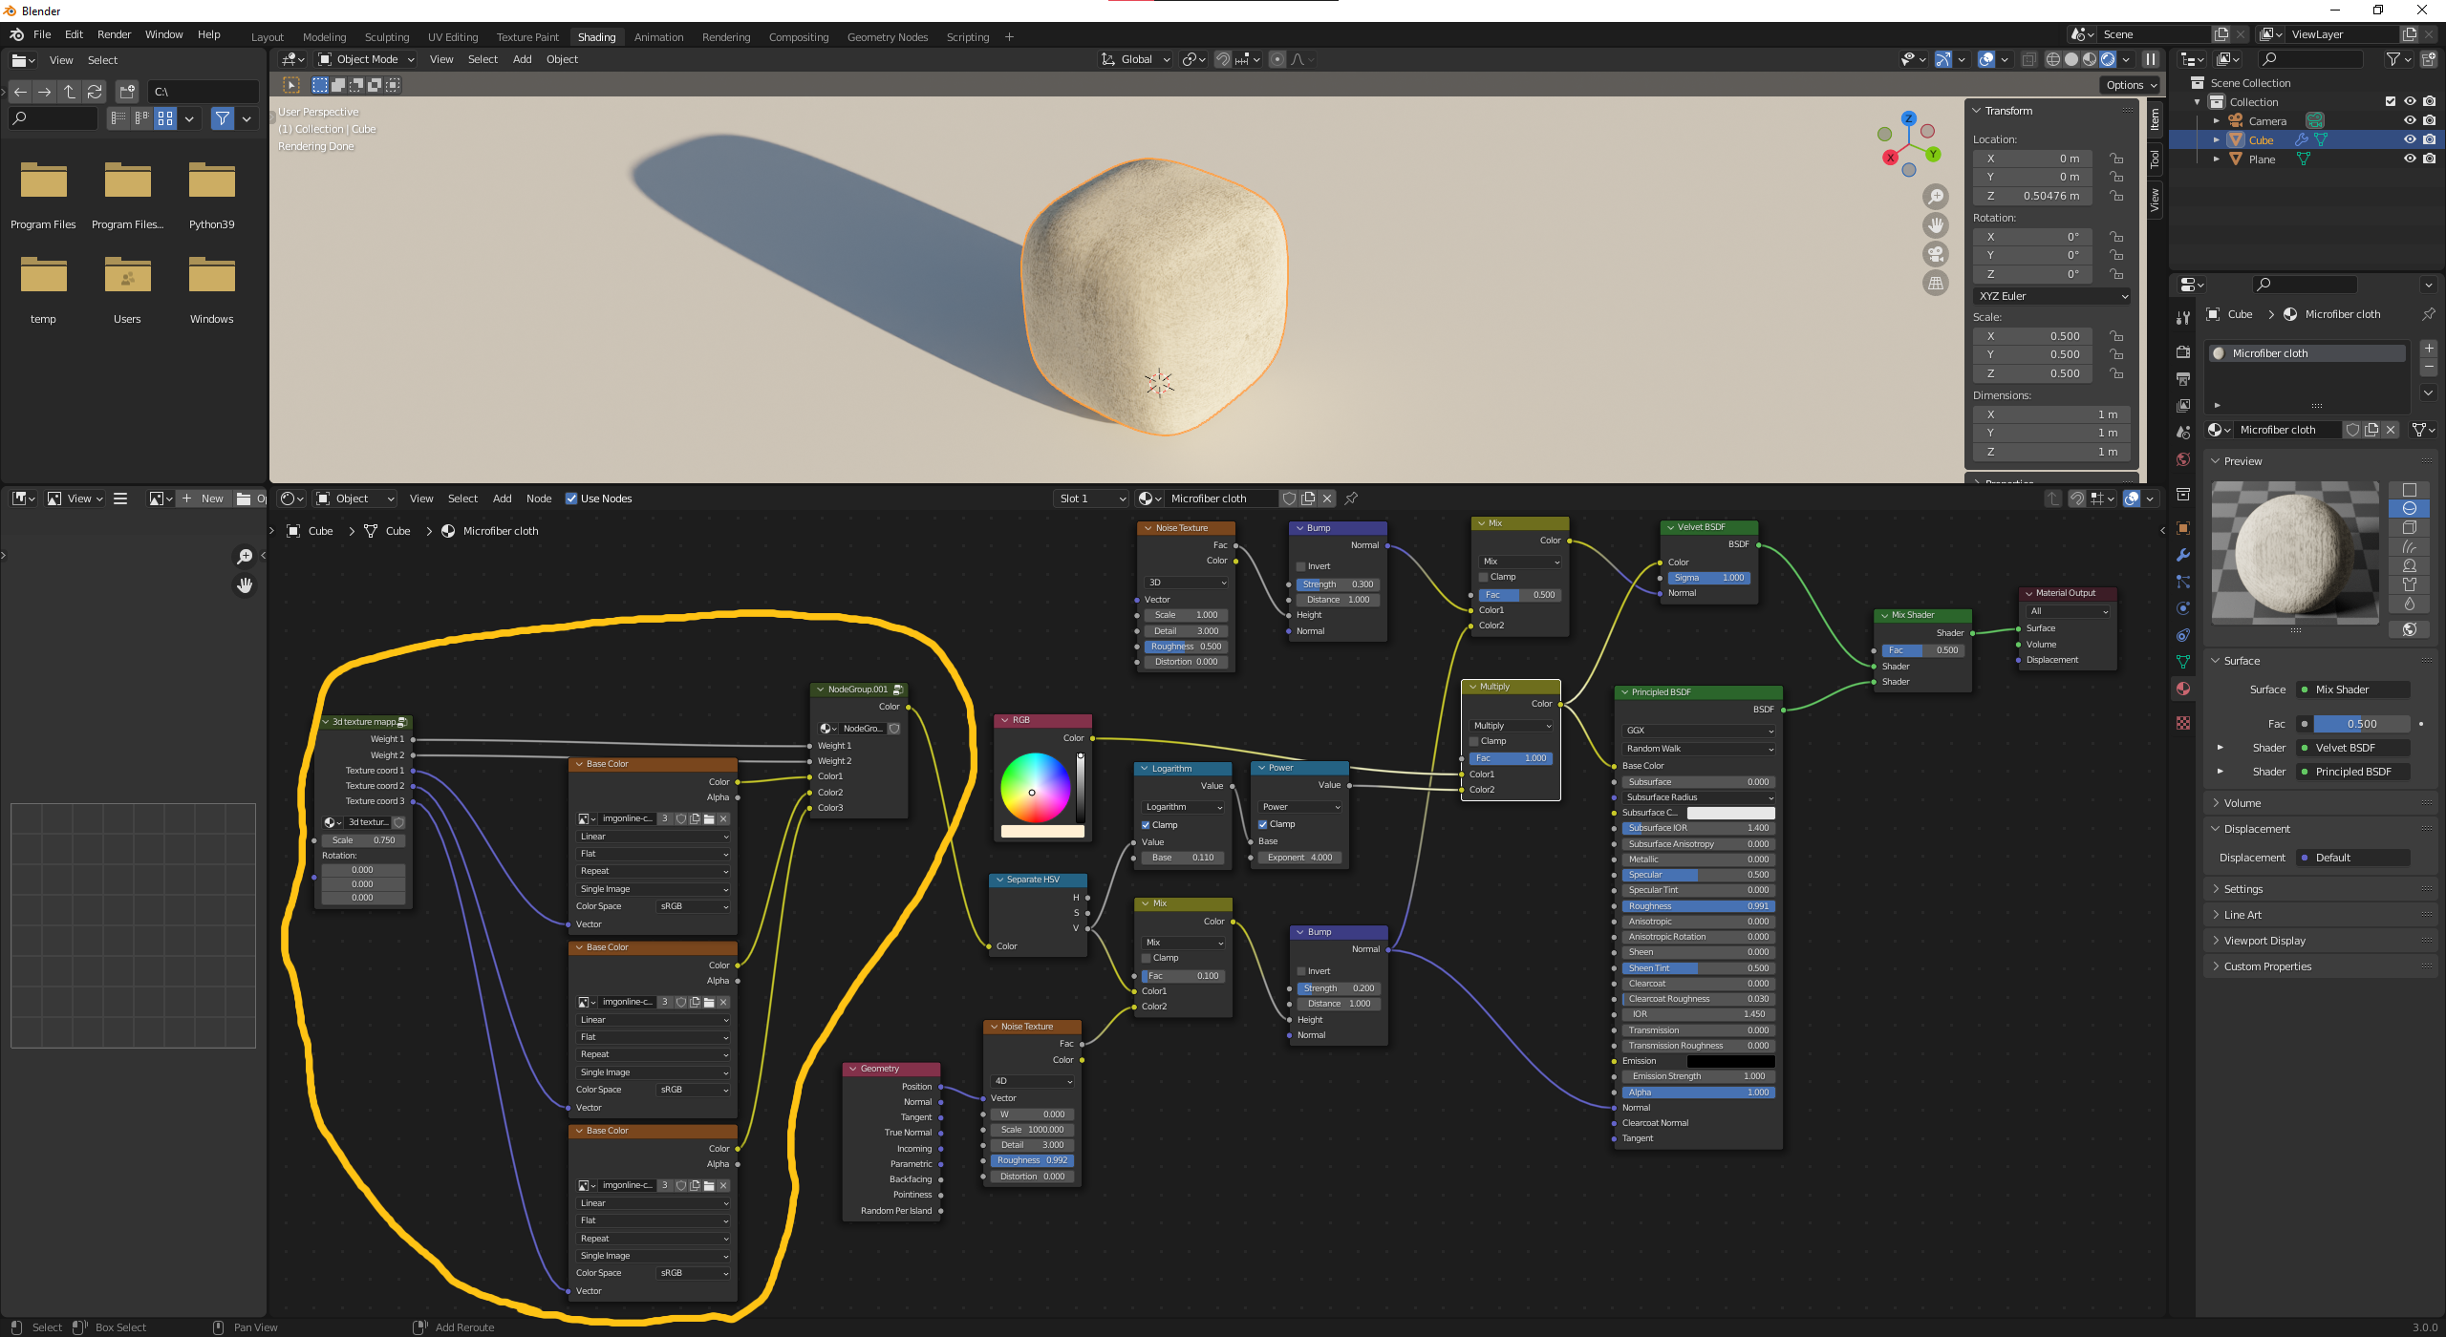Hide Plane object in viewport
This screenshot has height=1337, width=2446.
(2410, 159)
